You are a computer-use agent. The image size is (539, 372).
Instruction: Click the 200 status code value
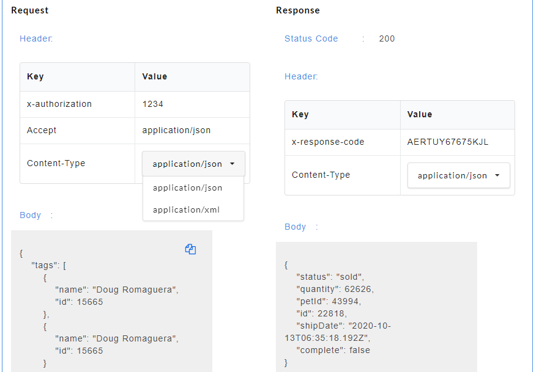click(386, 38)
